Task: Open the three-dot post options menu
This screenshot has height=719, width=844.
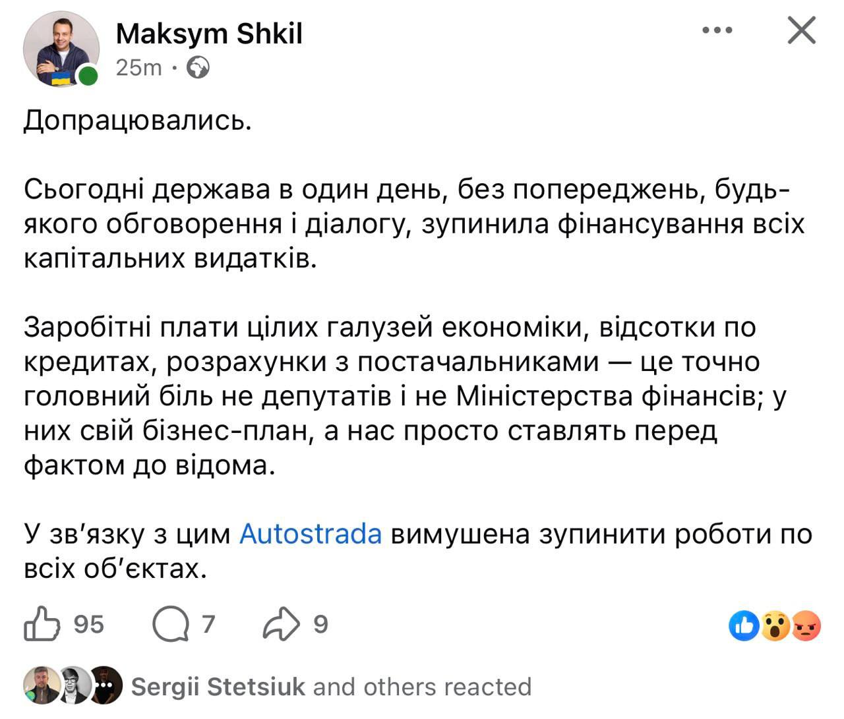Action: [717, 30]
